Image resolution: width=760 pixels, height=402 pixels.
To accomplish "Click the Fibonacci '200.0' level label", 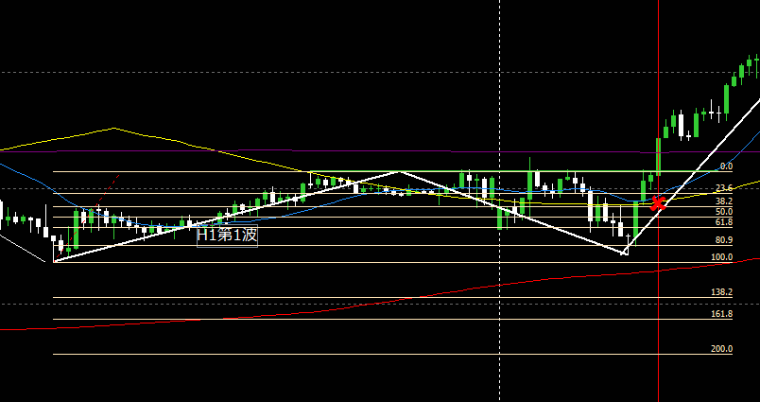I will [721, 349].
